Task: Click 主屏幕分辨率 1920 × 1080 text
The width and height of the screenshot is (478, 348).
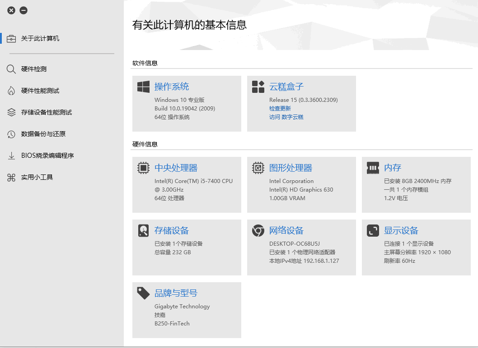Action: pos(417,252)
